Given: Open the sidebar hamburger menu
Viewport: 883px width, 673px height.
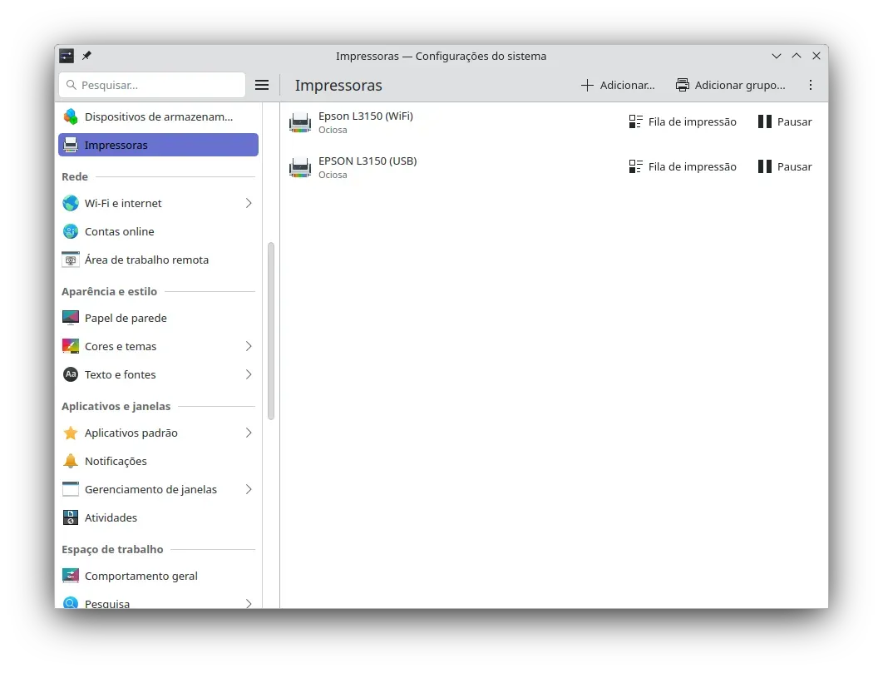Looking at the screenshot, I should point(262,84).
